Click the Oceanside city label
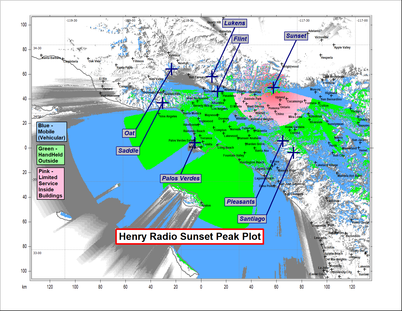Viewport: 402px width, 311px height. (x=319, y=226)
